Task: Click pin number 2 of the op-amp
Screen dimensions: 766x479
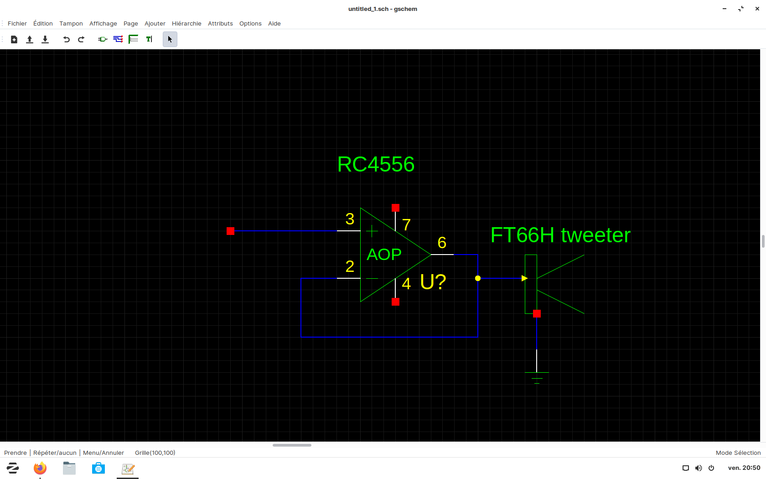Action: [x=350, y=266]
